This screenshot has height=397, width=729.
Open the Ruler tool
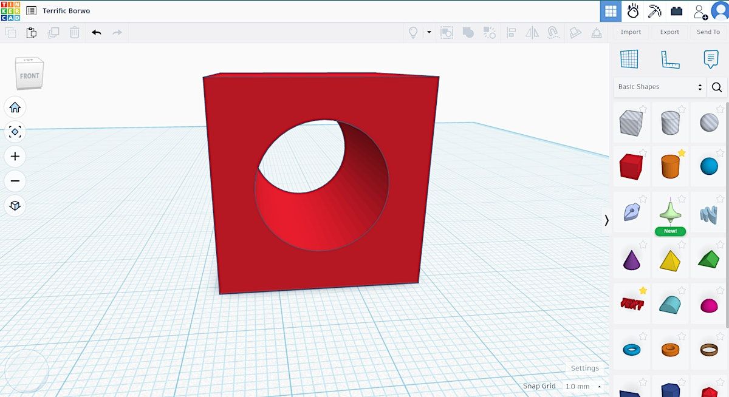click(669, 59)
